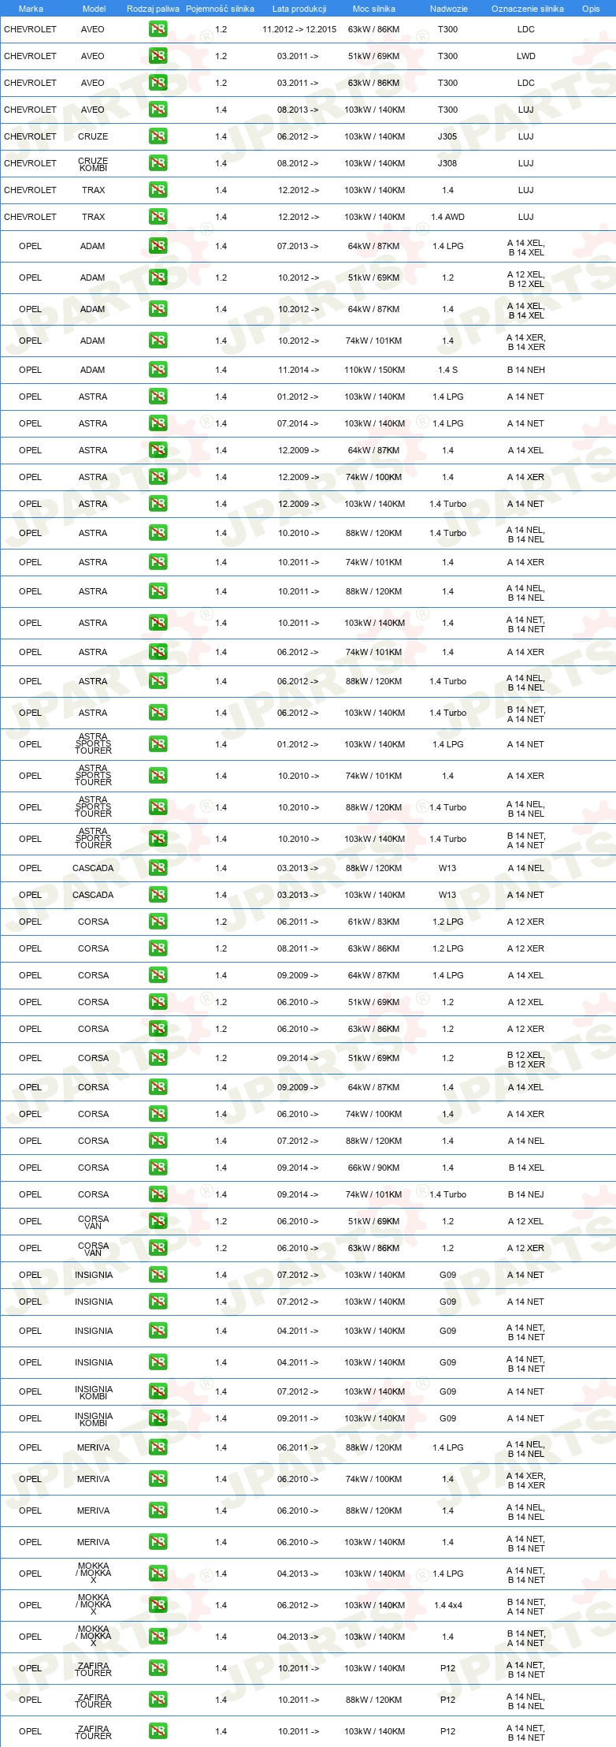616x1747 pixels.
Task: Click the production date '09.2011 ->'
Action: click(x=298, y=1418)
